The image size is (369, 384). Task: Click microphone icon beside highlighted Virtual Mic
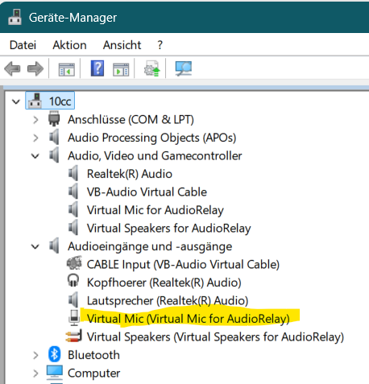click(74, 318)
